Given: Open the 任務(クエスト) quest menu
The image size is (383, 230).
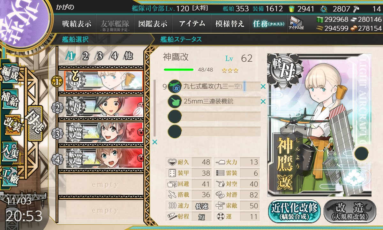Looking at the screenshot, I should [268, 24].
